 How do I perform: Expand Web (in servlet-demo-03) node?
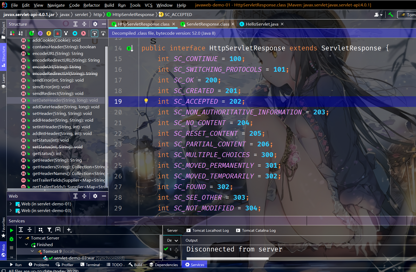[x=11, y=210]
